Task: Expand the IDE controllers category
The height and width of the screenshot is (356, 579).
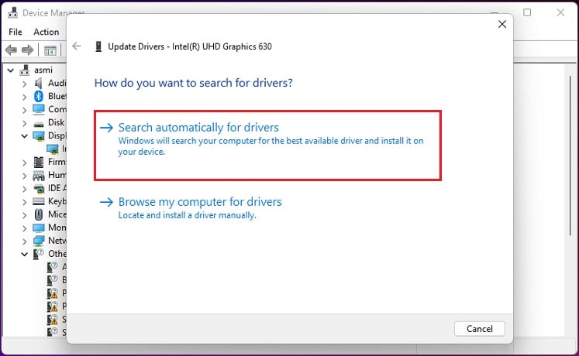Action: (x=24, y=189)
